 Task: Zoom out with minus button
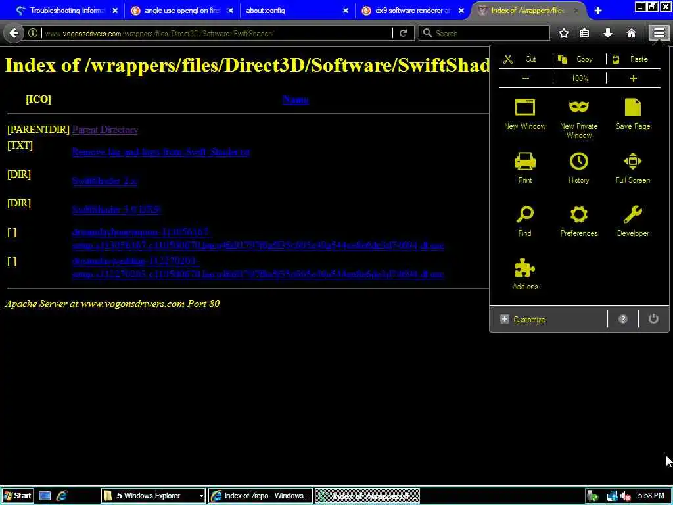[526, 78]
